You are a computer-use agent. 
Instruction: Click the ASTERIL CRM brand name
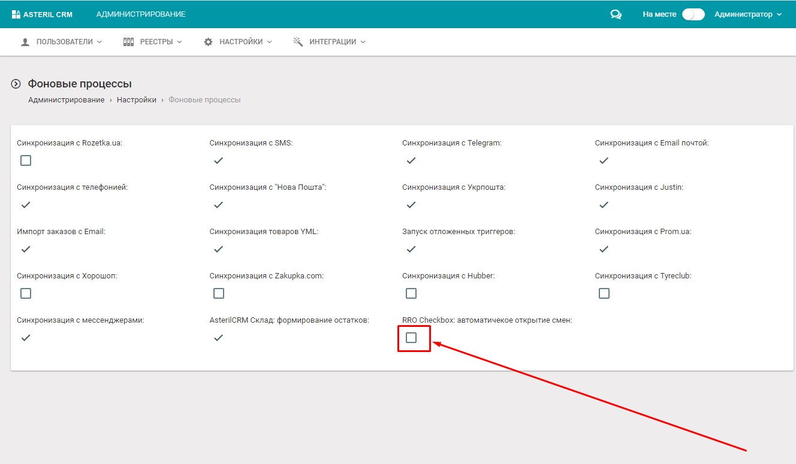48,14
